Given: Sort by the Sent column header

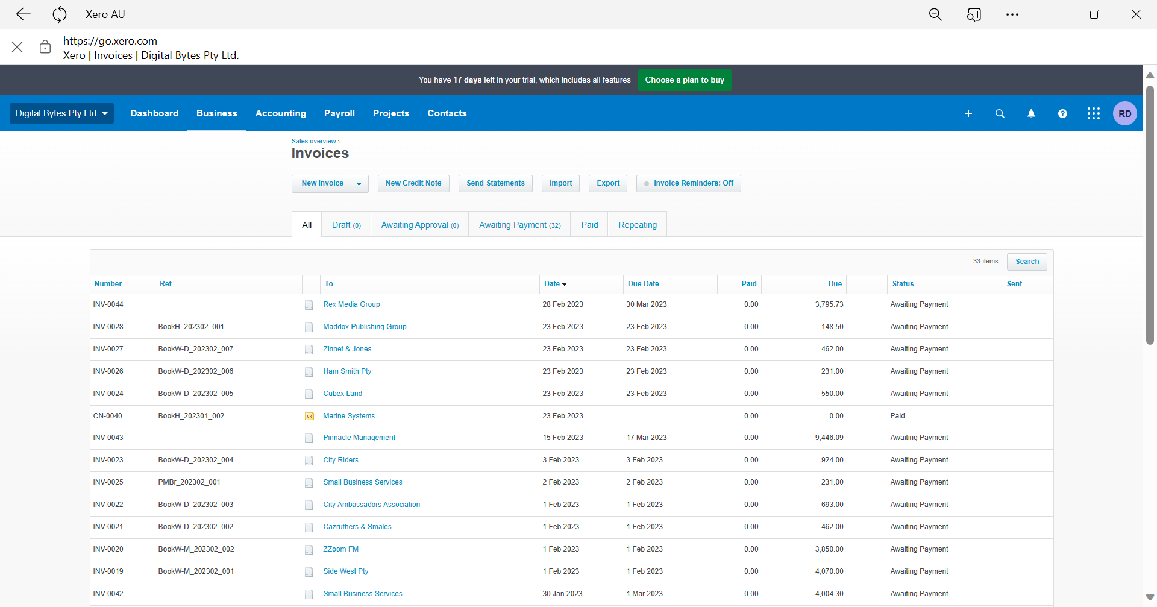Looking at the screenshot, I should click(x=1014, y=284).
